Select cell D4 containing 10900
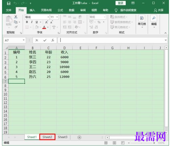 coord(64,67)
